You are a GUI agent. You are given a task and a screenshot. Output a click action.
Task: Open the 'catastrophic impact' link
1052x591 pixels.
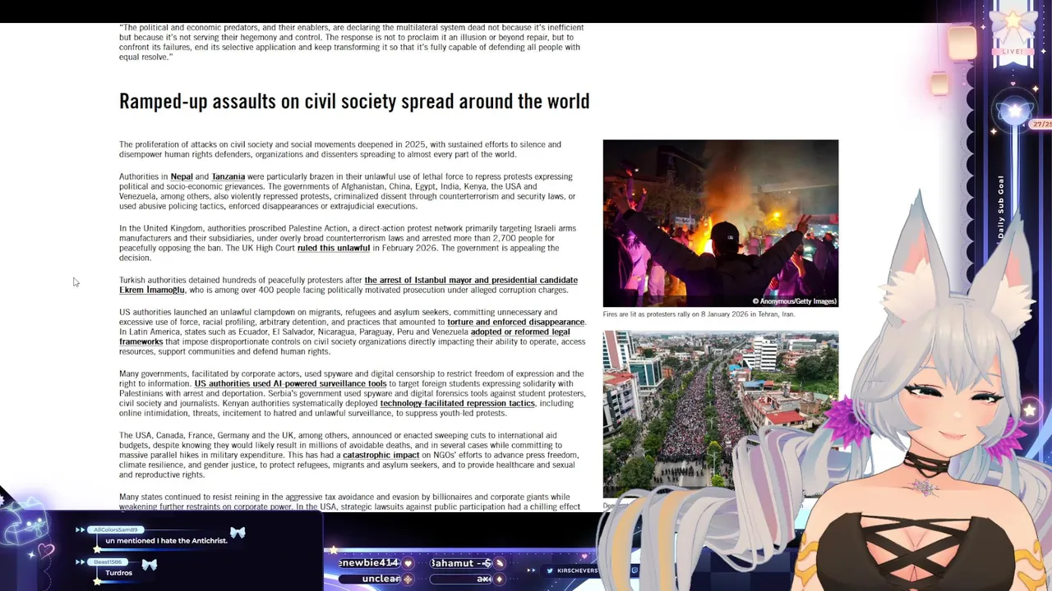[381, 455]
